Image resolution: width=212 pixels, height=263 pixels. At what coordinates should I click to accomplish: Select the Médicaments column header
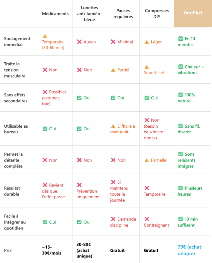click(x=55, y=14)
